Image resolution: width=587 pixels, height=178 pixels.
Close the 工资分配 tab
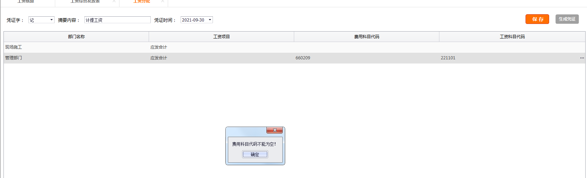click(x=163, y=1)
